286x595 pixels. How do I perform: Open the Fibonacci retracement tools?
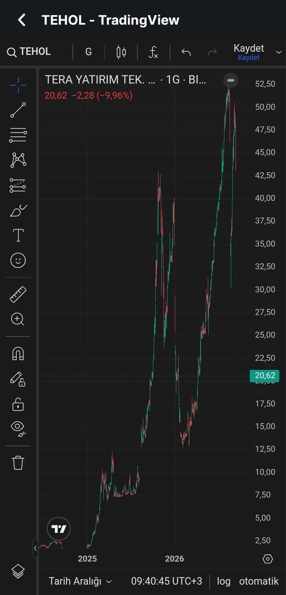click(x=18, y=135)
